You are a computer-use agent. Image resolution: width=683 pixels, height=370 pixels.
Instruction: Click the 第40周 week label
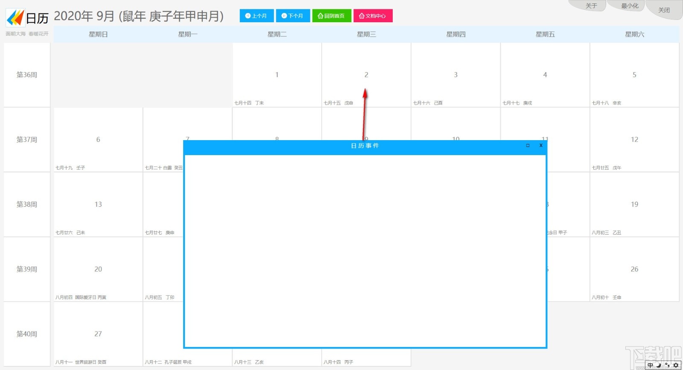tap(27, 334)
